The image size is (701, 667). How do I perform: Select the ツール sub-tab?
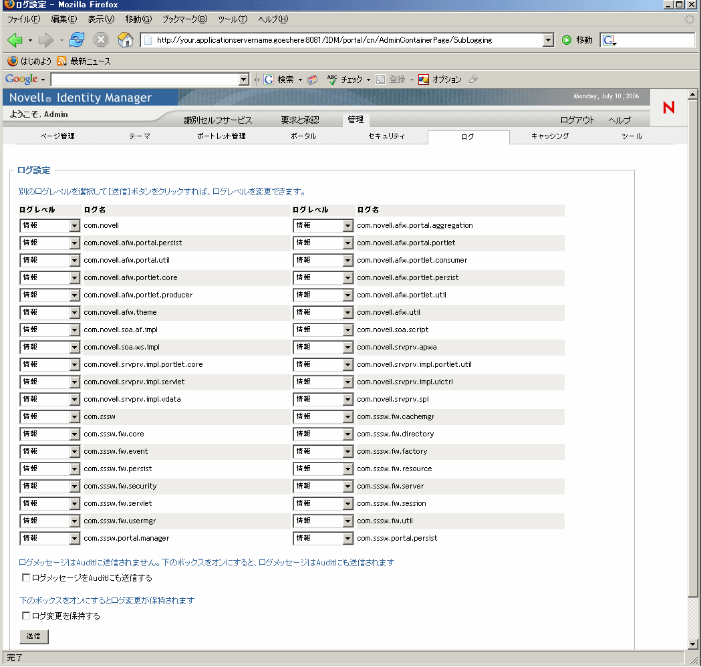[x=632, y=136]
